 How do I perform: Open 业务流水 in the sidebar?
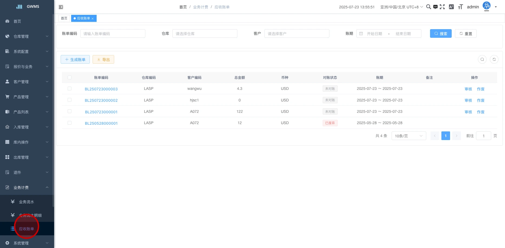27,202
